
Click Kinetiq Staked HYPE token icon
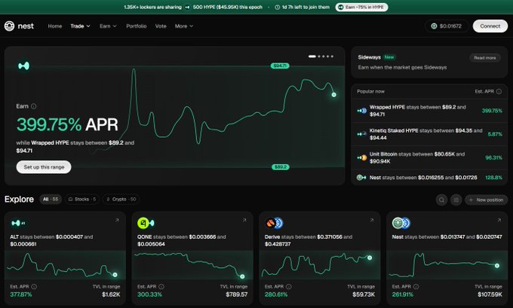(361, 134)
